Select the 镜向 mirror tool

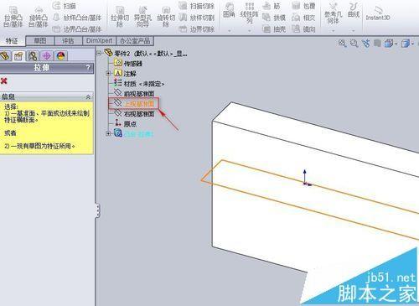pos(303,29)
